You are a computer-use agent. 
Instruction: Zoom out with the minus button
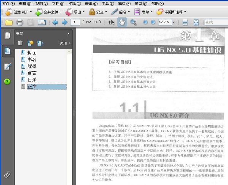[145, 22]
